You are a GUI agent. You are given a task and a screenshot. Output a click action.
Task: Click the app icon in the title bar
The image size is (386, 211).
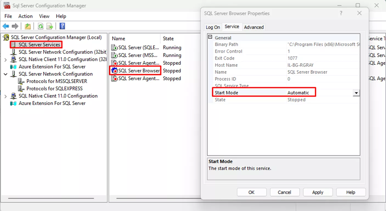[x=7, y=5]
